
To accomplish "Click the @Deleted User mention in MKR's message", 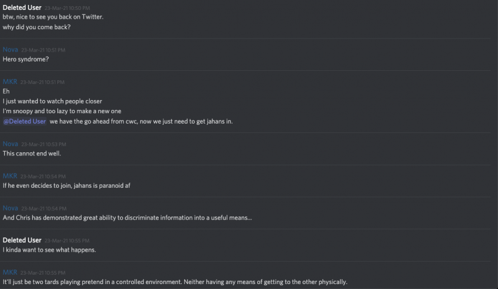I will (24, 121).
